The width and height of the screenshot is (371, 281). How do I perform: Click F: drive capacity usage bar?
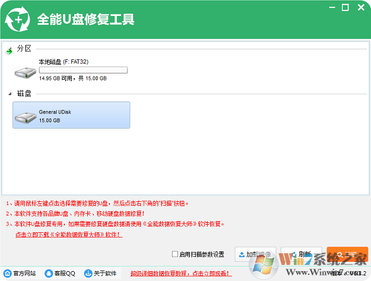tap(83, 70)
